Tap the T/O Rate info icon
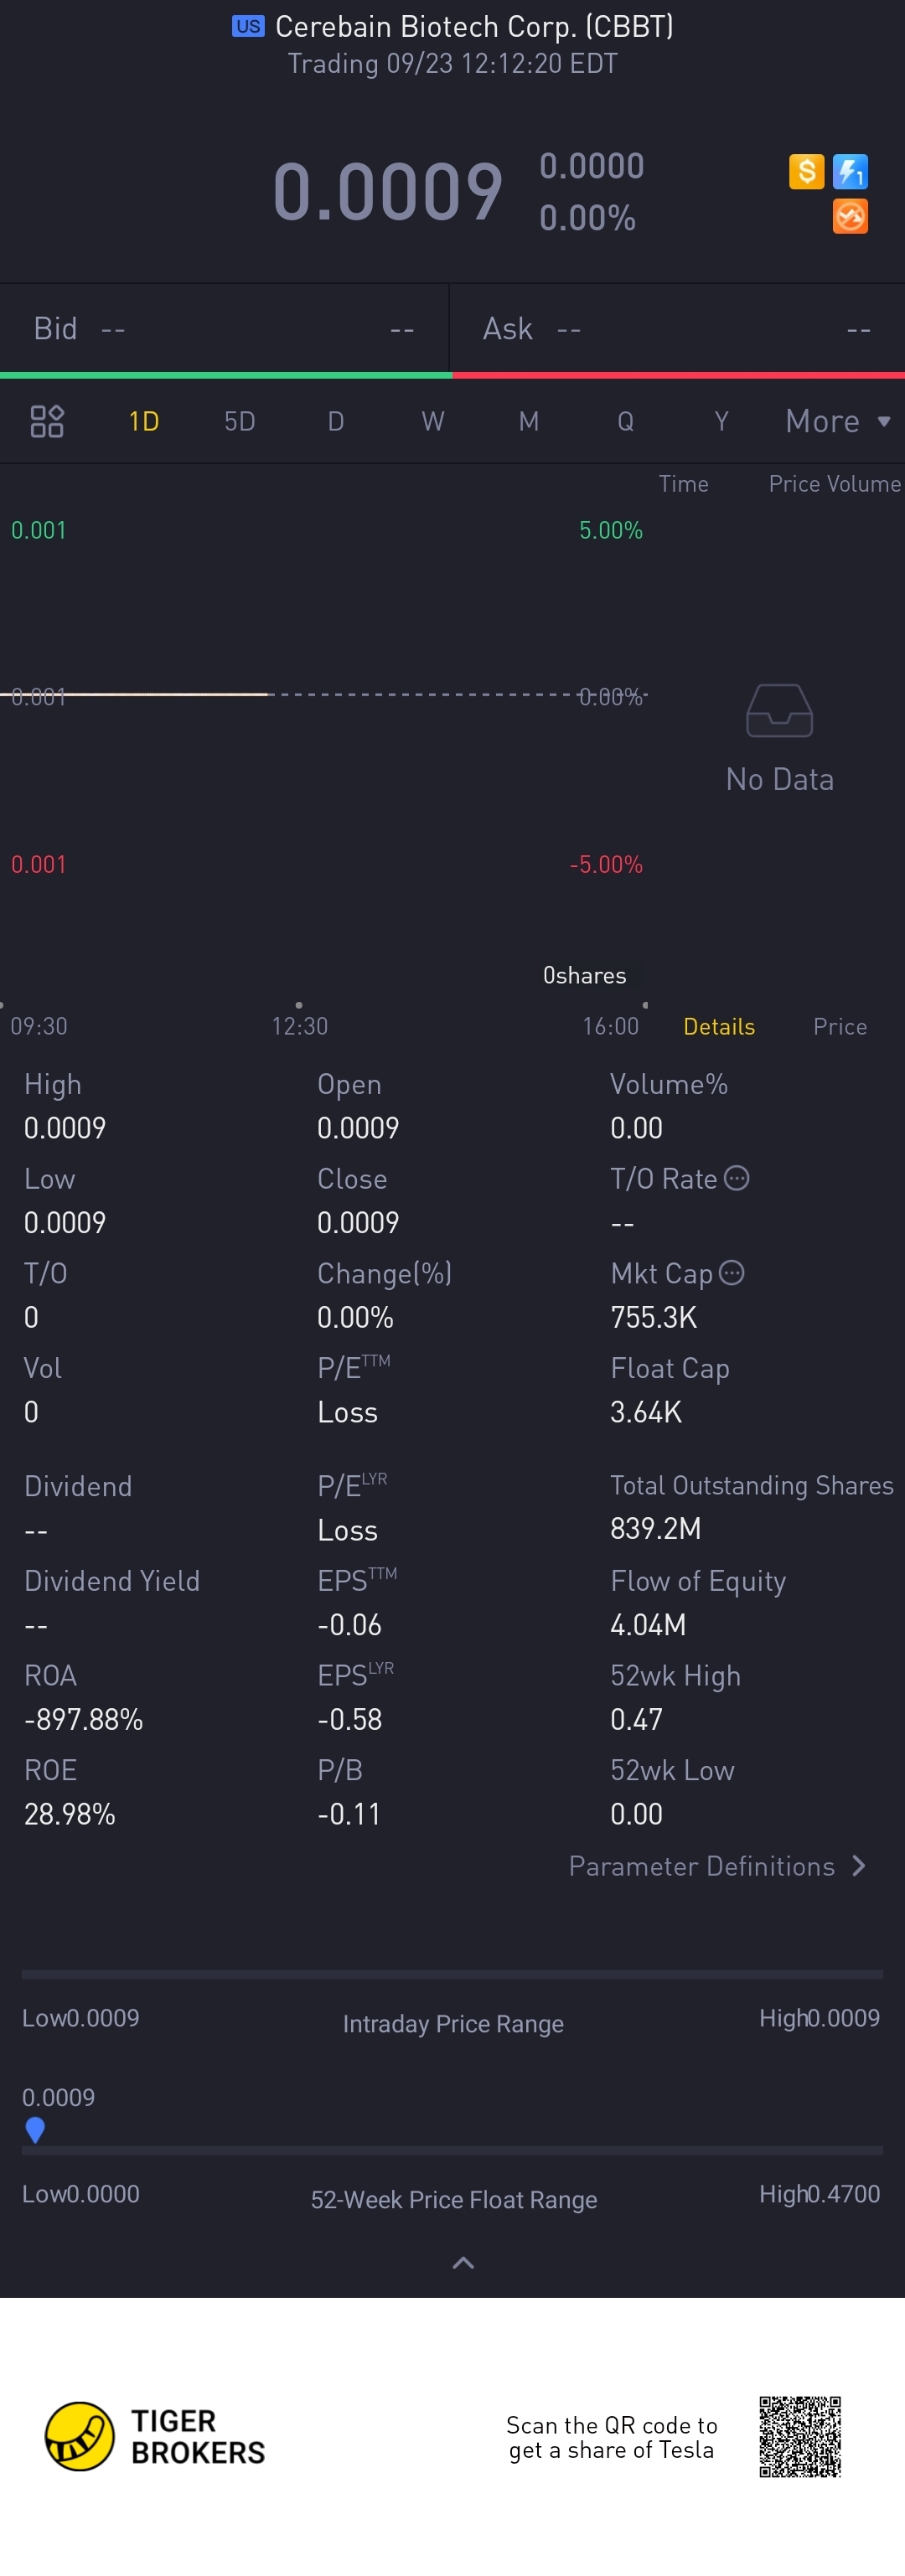The height and width of the screenshot is (2576, 905). (736, 1178)
